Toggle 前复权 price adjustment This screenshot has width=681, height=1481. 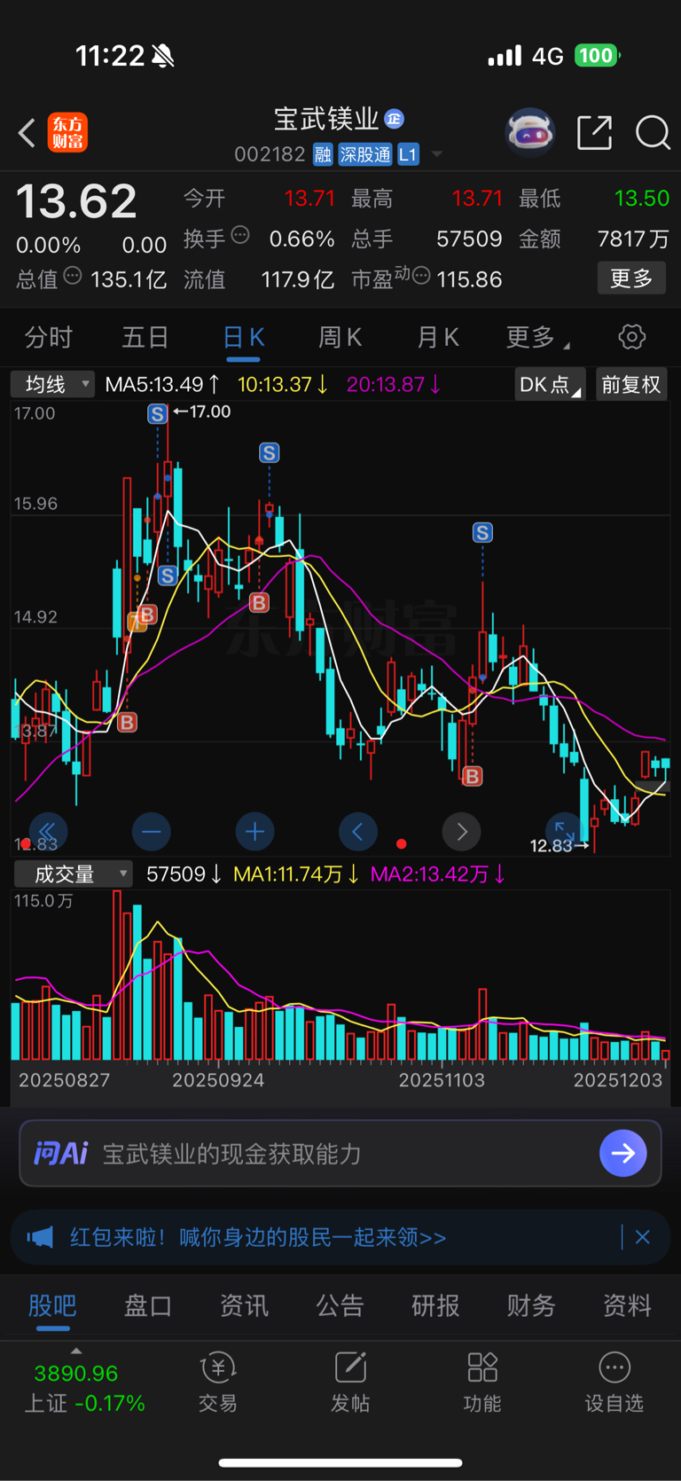click(x=631, y=385)
